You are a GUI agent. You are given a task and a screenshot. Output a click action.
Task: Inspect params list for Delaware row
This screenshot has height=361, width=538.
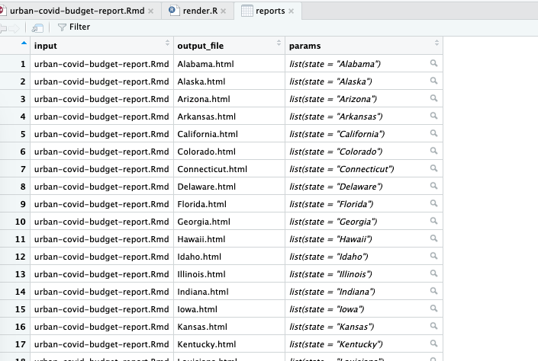(x=433, y=186)
